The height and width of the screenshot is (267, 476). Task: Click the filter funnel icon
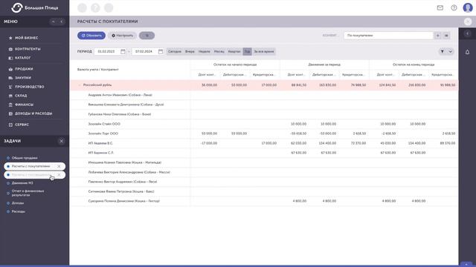[443, 51]
